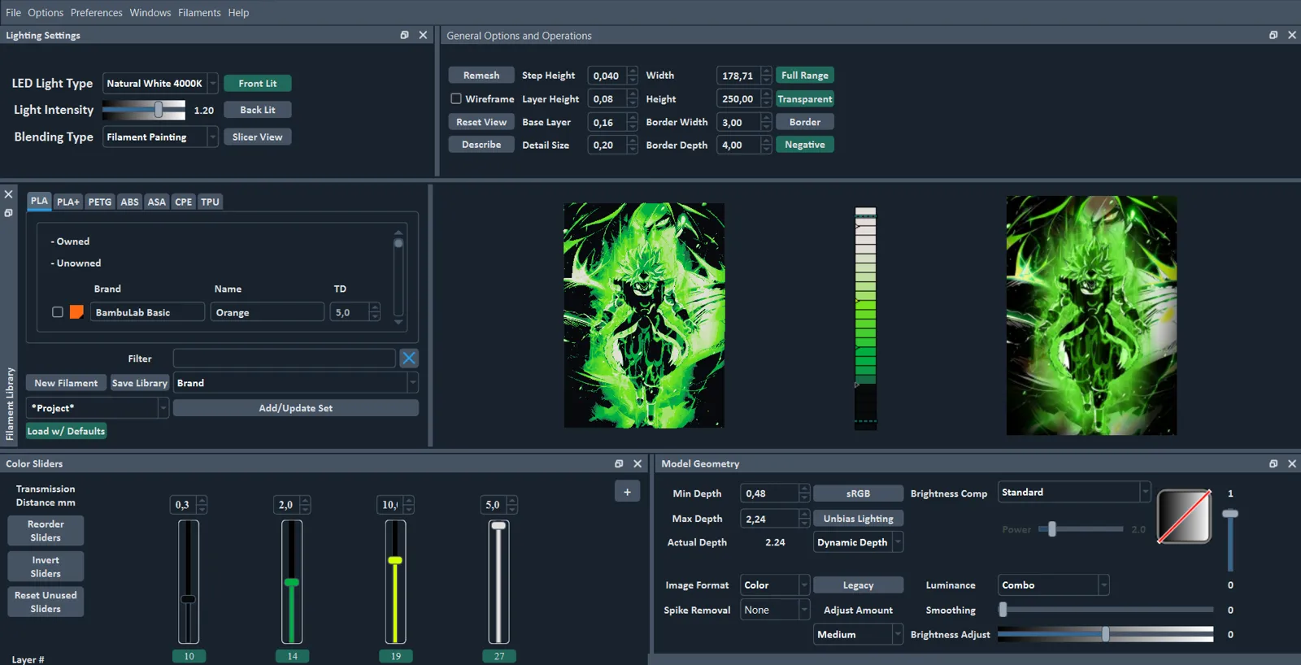Open the Filaments menu

click(199, 12)
